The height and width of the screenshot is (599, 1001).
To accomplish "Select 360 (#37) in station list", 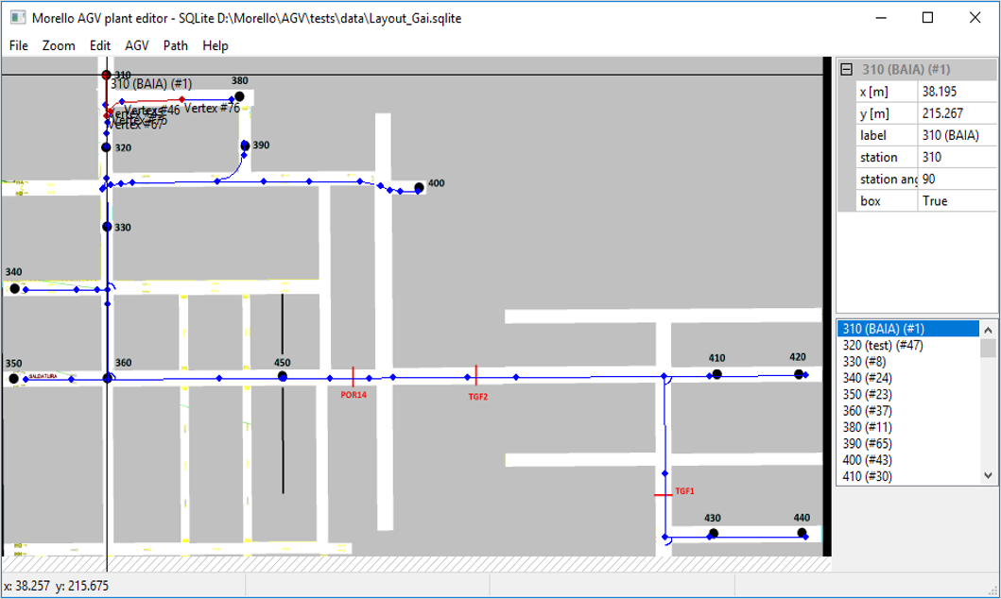I will (868, 411).
